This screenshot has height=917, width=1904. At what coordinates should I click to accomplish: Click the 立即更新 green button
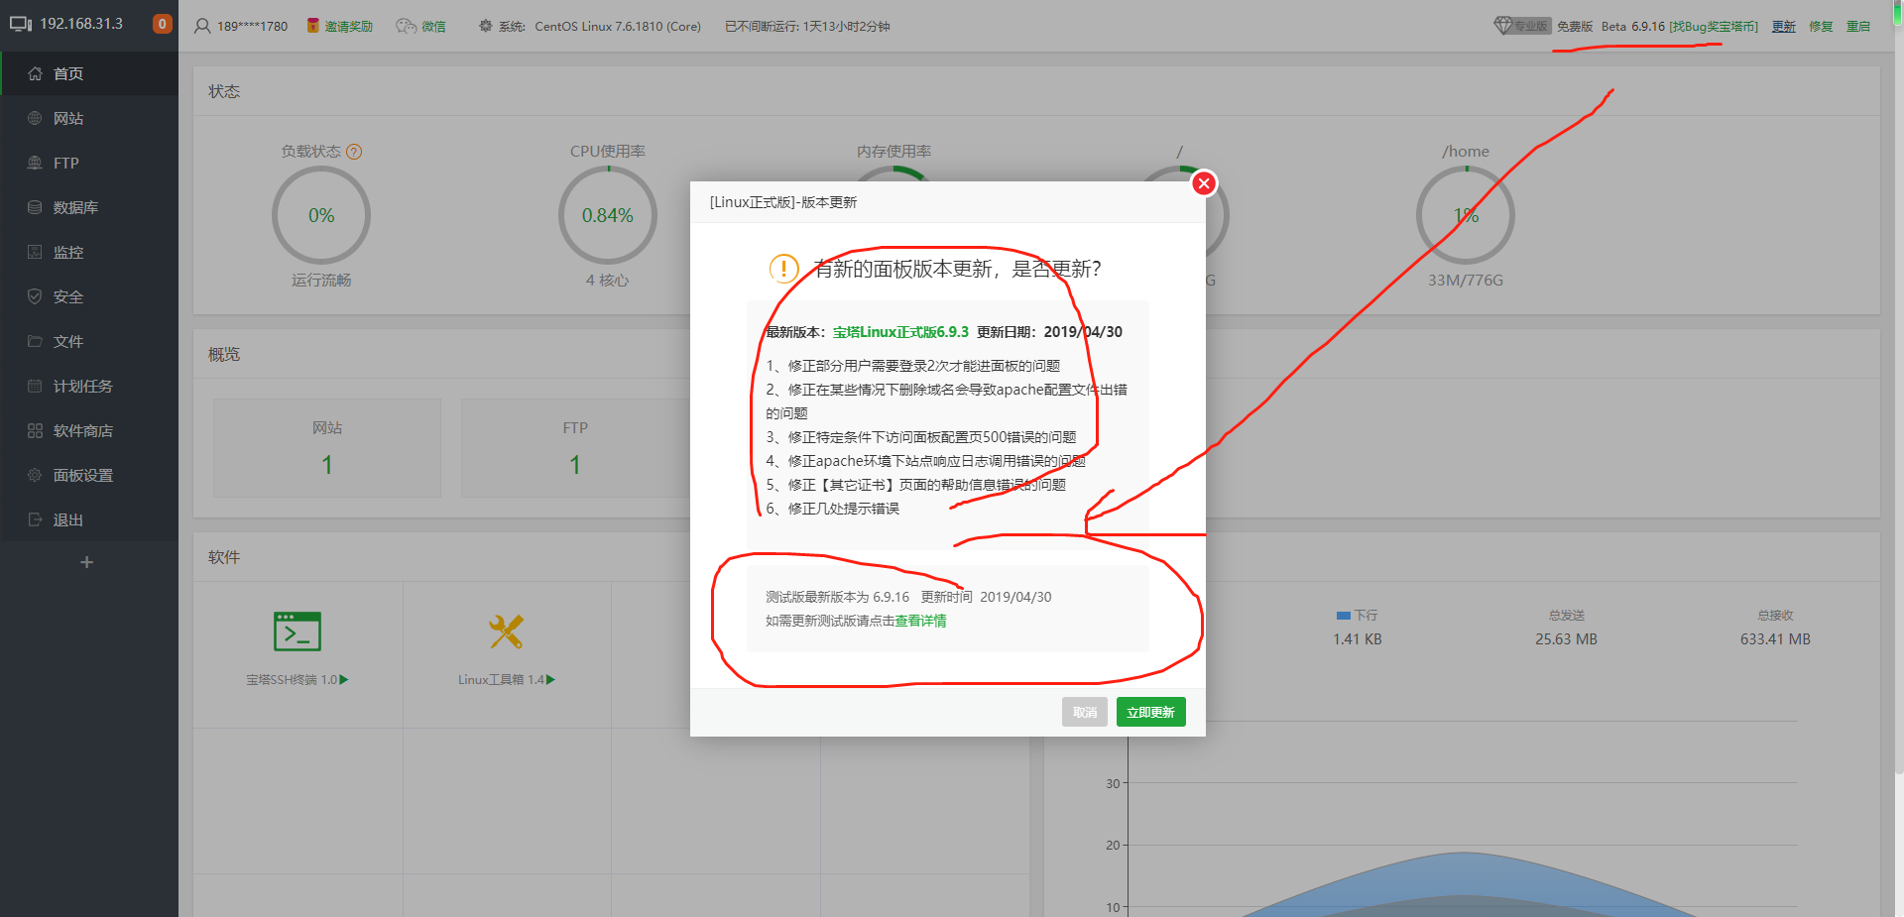coord(1150,712)
